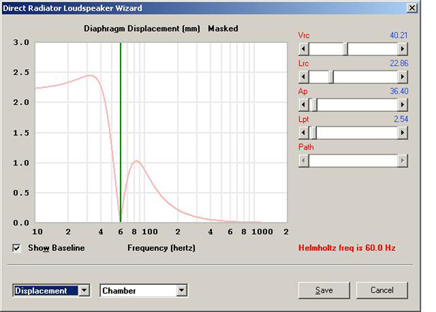Click the Ap slider thumb
The image size is (436, 312).
click(x=314, y=105)
